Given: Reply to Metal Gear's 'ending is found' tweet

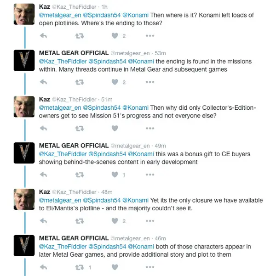Looking at the screenshot, I should tap(44, 82).
